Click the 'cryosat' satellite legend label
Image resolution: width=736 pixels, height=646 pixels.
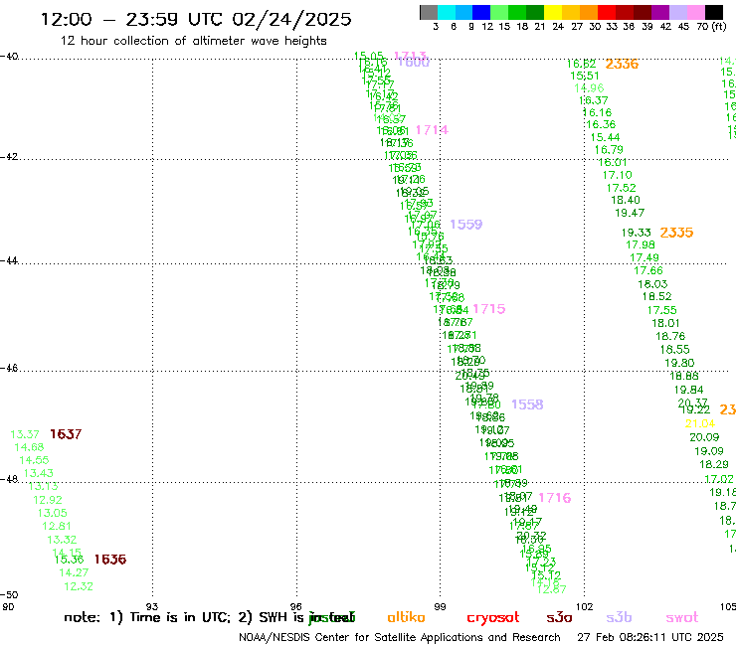pyautogui.click(x=493, y=618)
